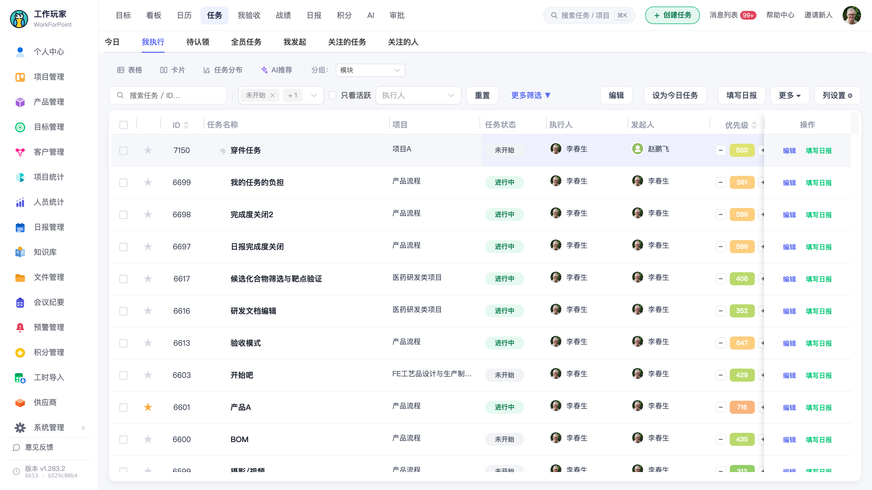
Task: Open the 分组 模块 dropdown
Action: click(370, 70)
